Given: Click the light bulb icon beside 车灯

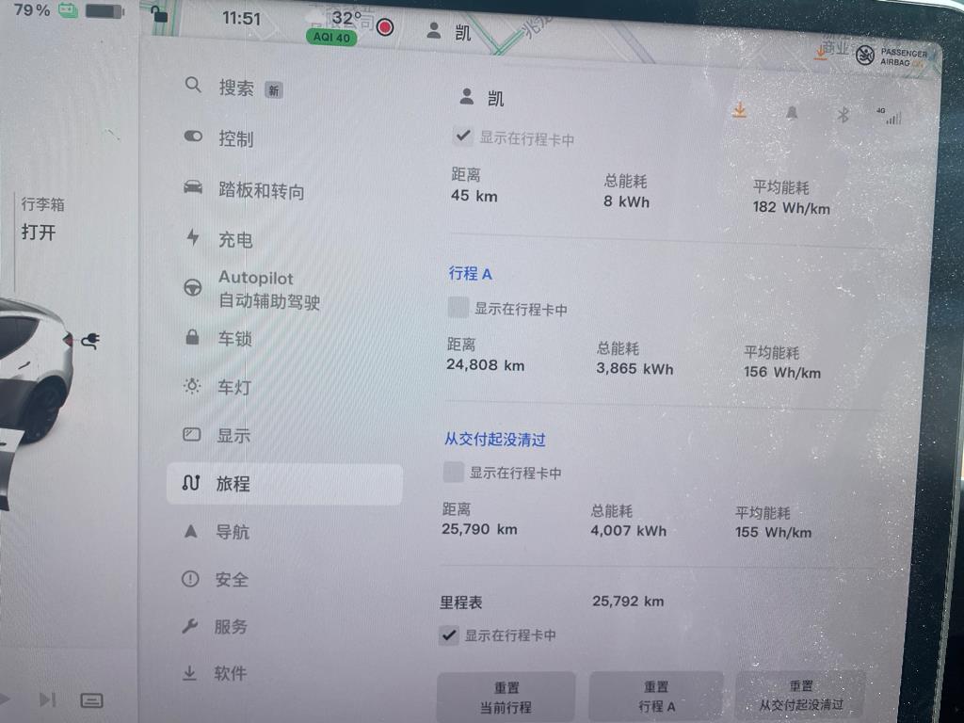Looking at the screenshot, I should click(192, 385).
